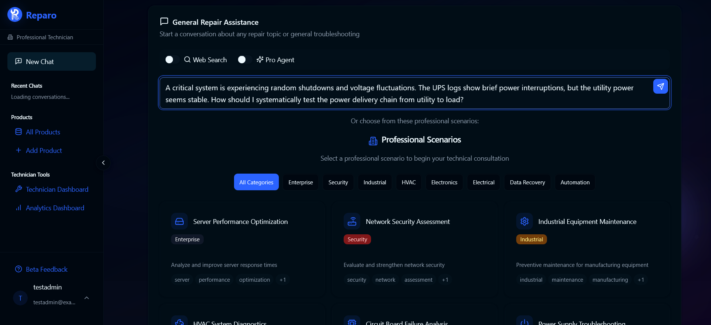Open the Technician Dashboard link
The width and height of the screenshot is (711, 325).
57,190
